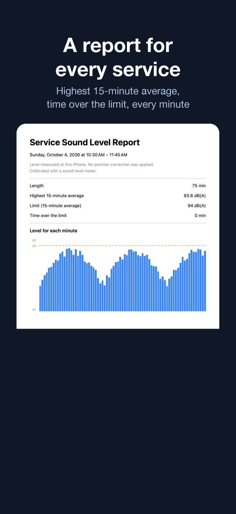Screen dimensions: 236x514
Task: Click the '97' chart axis label
Action: (34, 241)
